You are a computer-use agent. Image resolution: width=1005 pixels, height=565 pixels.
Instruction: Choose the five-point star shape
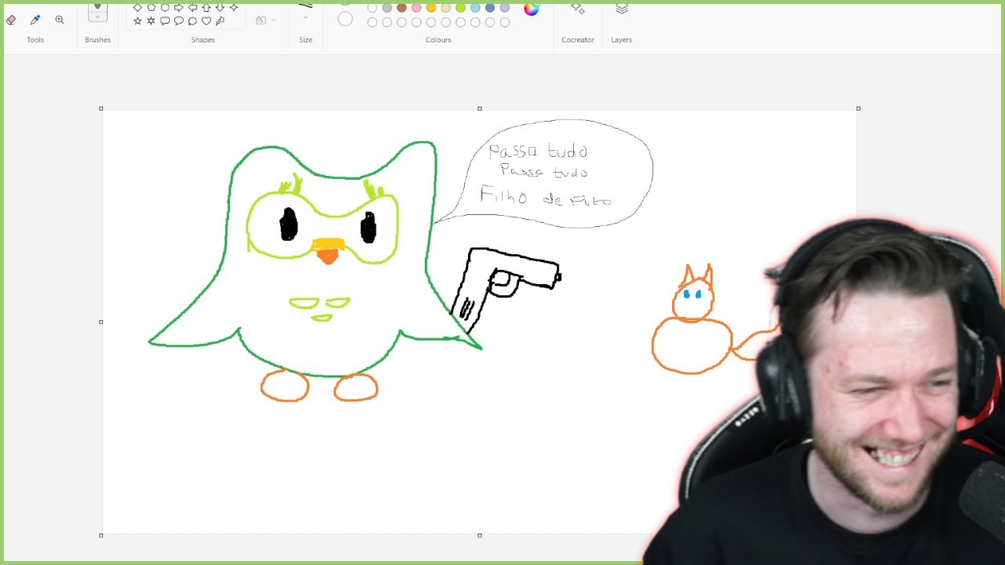pos(137,21)
